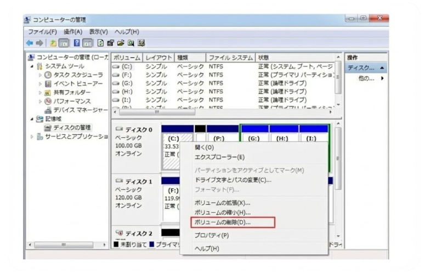
Task: Choose プロパティ(P) in context menu
Action: pyautogui.click(x=254, y=236)
